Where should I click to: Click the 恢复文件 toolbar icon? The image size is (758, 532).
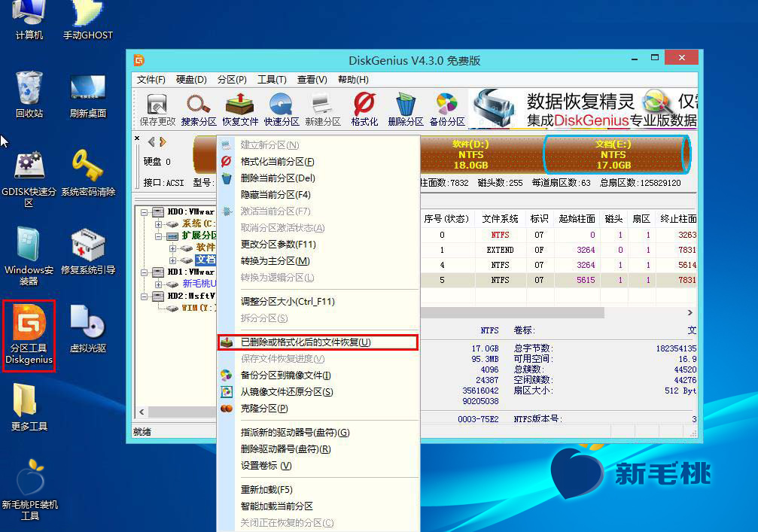[240, 110]
